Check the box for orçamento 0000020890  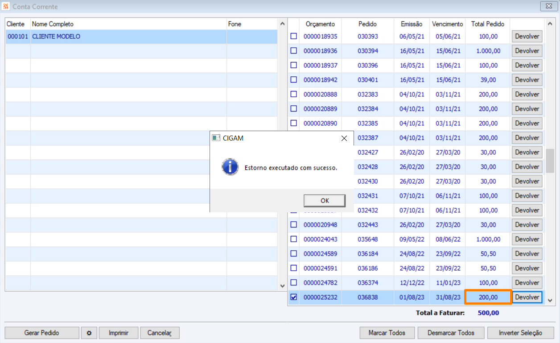(293, 123)
